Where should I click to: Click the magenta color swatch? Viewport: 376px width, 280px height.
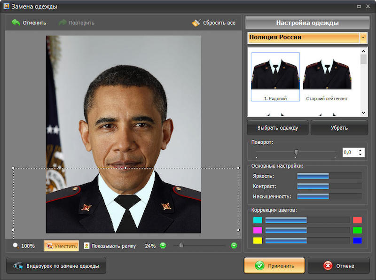tap(258, 230)
